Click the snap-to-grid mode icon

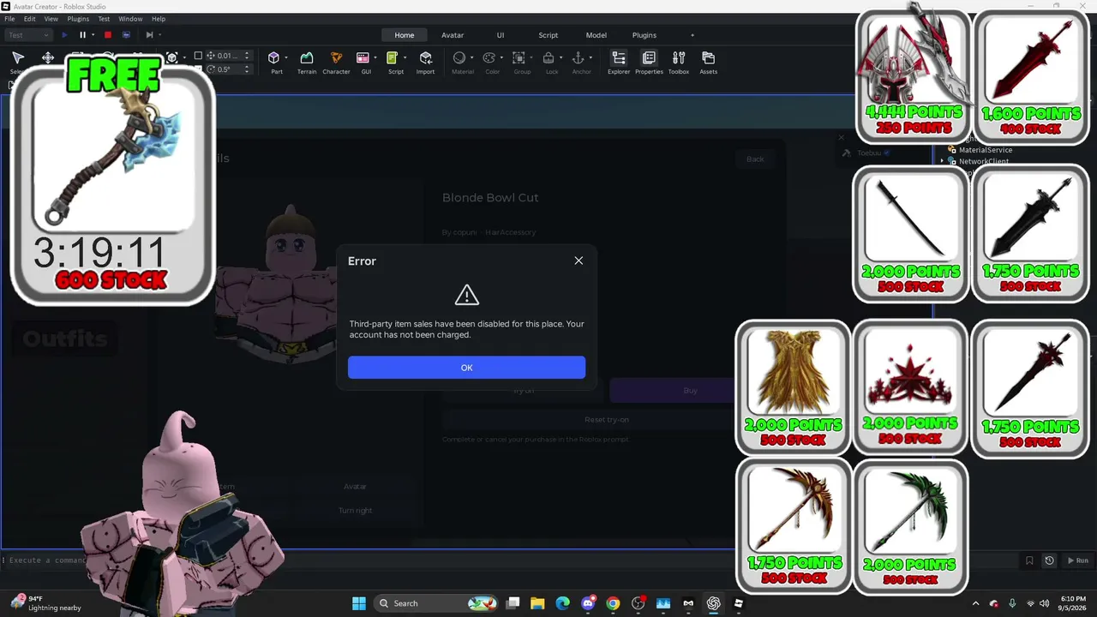coord(172,57)
